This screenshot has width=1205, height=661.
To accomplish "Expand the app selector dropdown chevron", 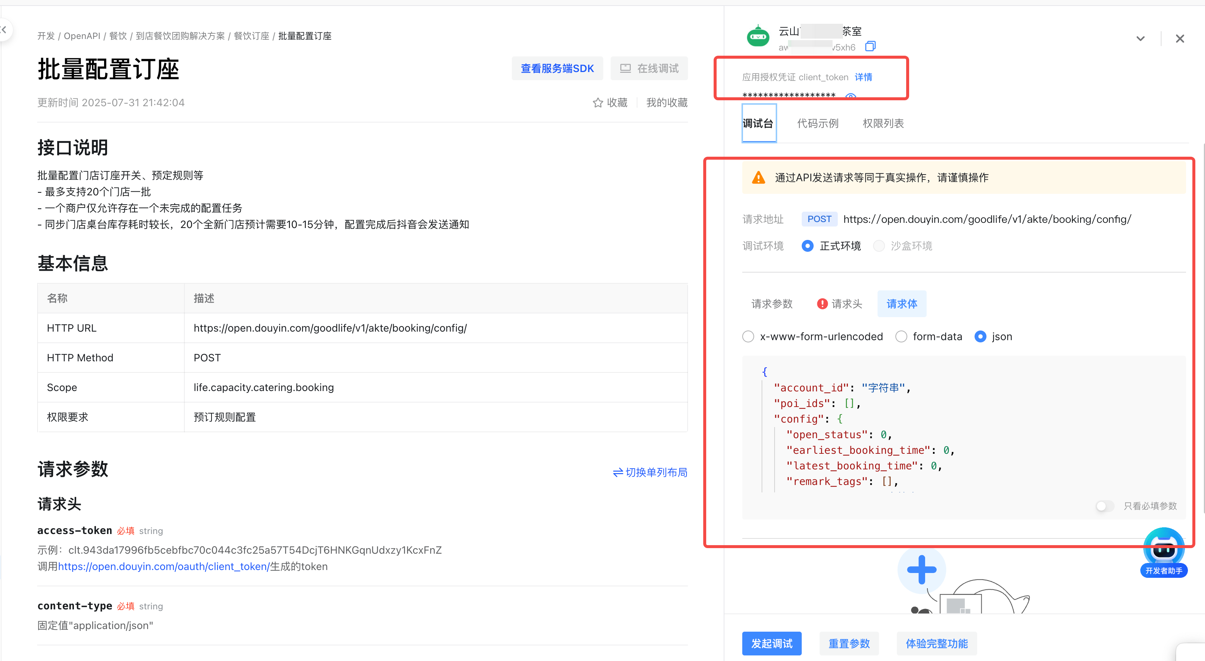I will [x=1140, y=39].
